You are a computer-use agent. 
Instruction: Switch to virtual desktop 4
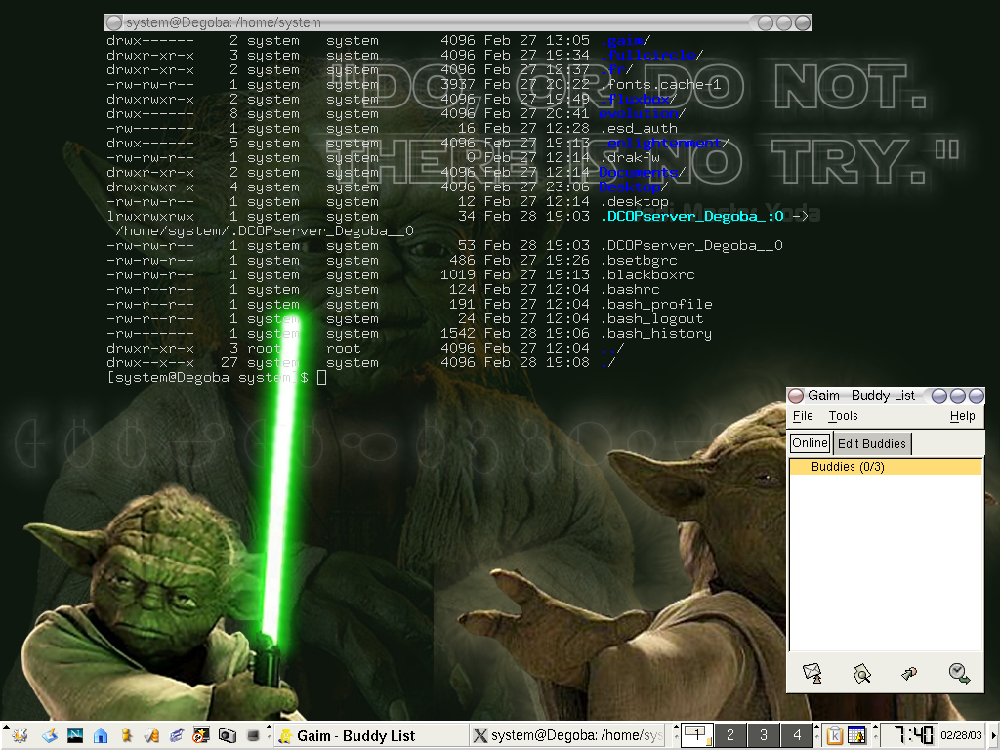click(797, 735)
